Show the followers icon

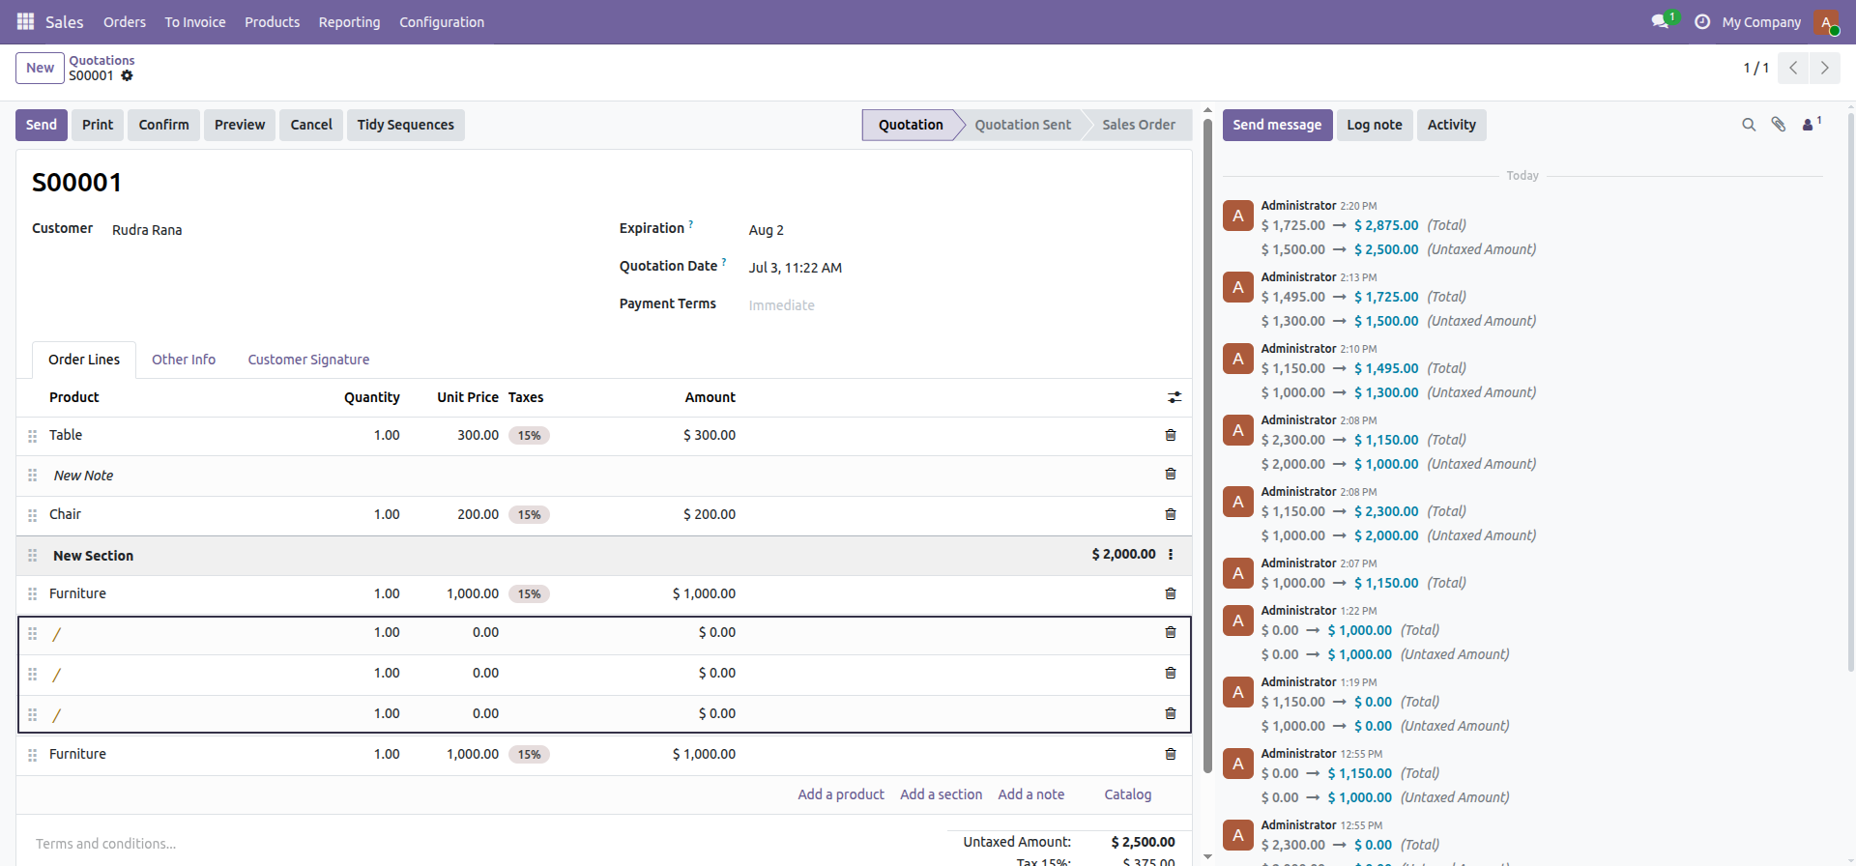click(x=1811, y=125)
